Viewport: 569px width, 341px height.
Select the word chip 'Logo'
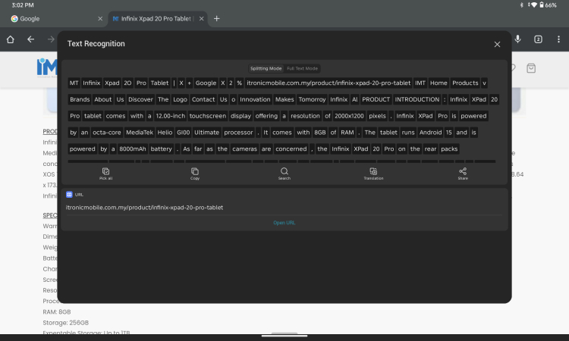[x=180, y=99]
